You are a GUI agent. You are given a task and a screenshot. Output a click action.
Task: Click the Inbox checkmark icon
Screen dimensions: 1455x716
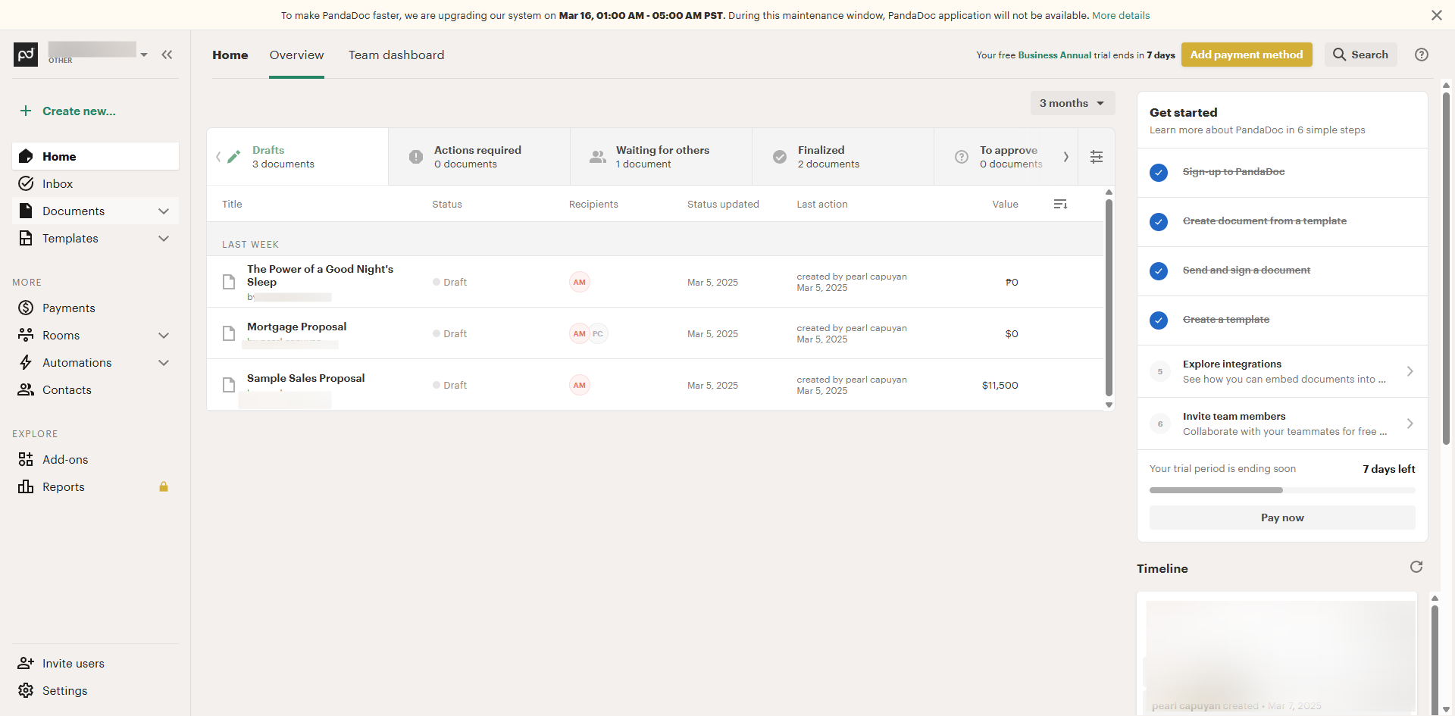point(26,183)
